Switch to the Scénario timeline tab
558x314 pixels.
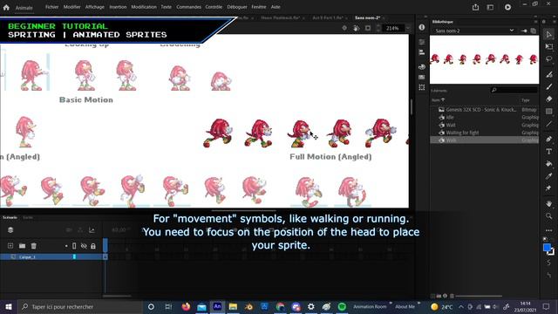[10, 217]
